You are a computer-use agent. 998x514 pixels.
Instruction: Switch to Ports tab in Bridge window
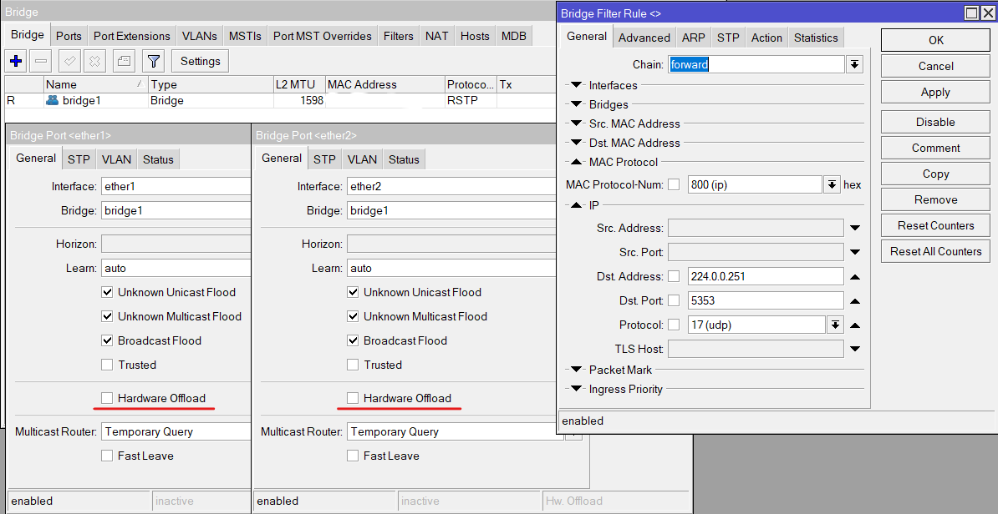coord(69,36)
